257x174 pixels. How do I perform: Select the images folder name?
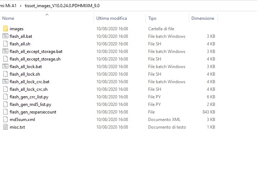pos(17,29)
